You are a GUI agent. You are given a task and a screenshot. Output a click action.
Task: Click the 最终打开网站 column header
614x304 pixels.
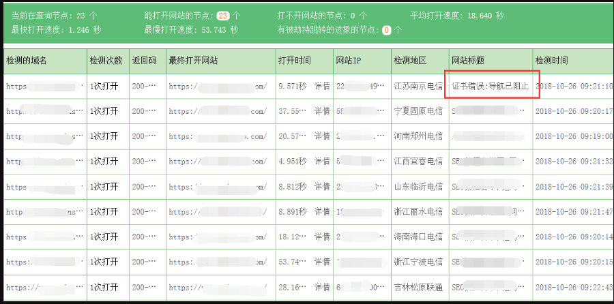point(193,61)
